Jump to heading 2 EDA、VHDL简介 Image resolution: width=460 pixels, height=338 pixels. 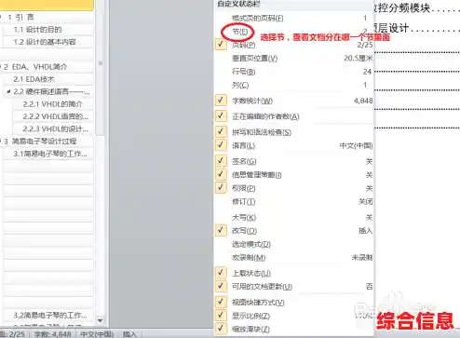[x=35, y=67]
